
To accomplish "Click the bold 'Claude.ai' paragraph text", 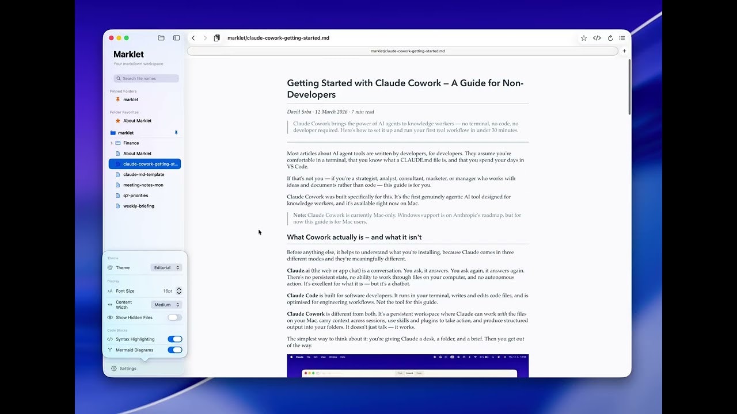I will [298, 270].
